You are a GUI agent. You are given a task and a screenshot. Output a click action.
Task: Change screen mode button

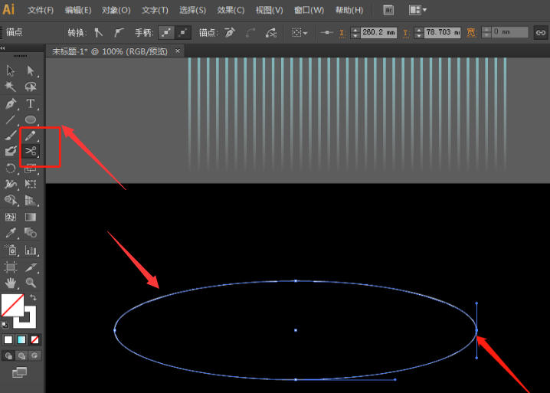coord(20,372)
